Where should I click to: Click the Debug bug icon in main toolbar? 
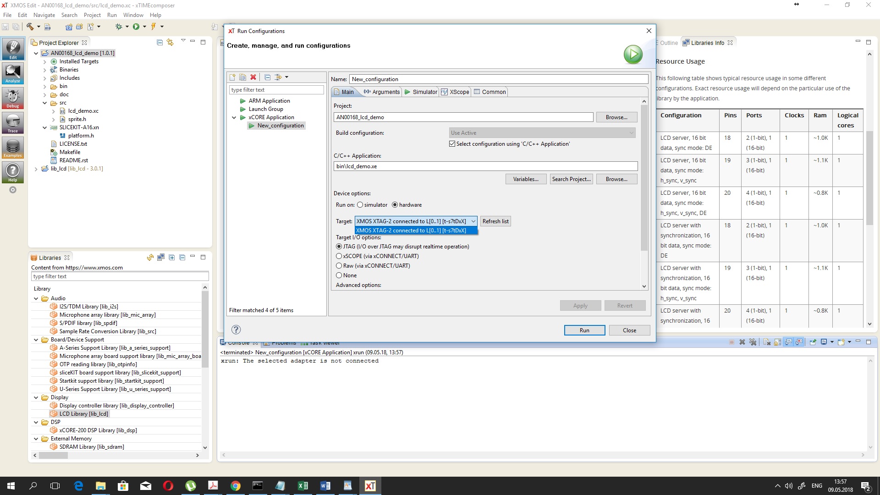119,27
